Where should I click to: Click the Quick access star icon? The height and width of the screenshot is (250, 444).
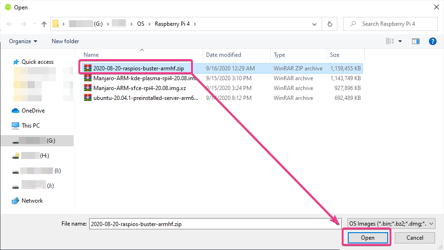(x=16, y=62)
